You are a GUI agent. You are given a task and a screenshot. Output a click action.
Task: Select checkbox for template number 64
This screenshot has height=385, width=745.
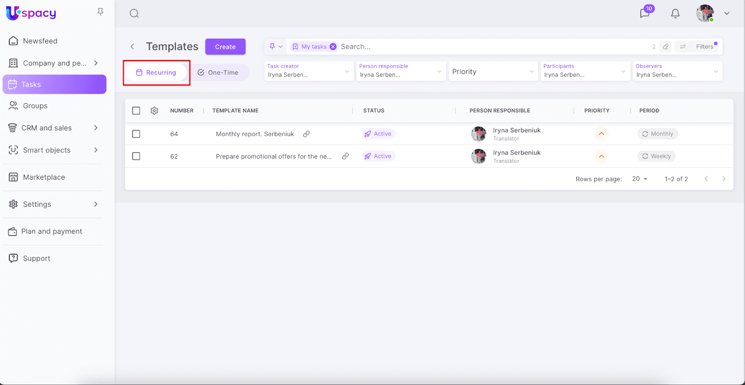click(136, 134)
